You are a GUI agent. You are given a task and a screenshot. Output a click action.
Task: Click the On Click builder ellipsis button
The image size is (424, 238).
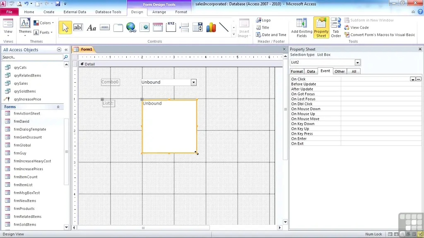[x=418, y=79]
